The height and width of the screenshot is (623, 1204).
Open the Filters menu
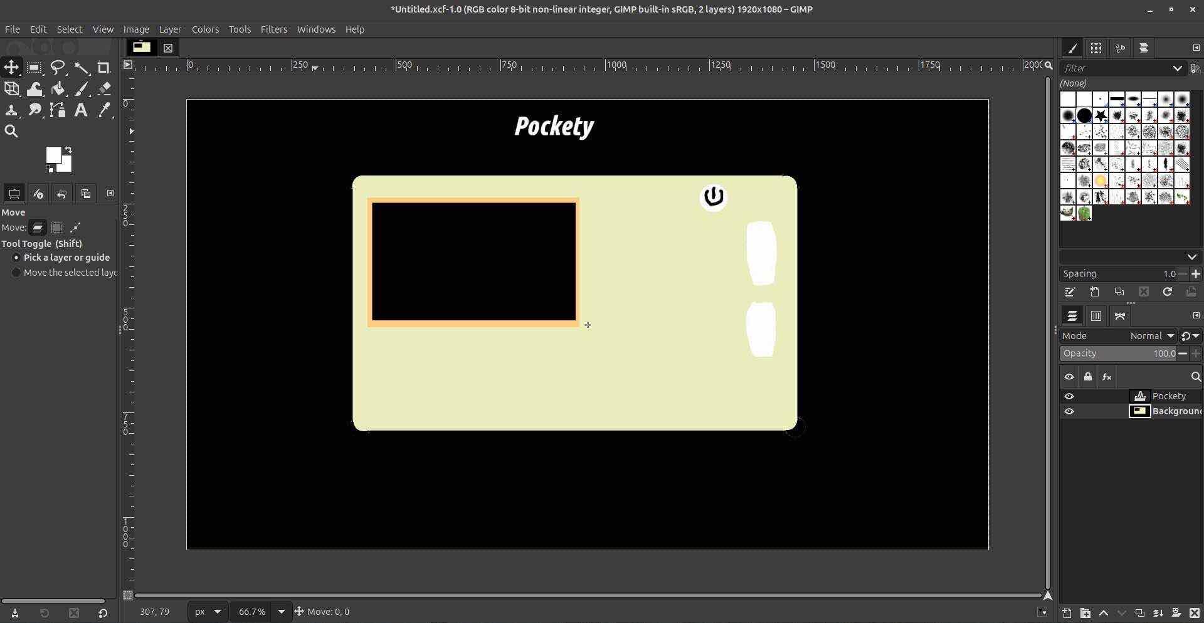pos(274,29)
